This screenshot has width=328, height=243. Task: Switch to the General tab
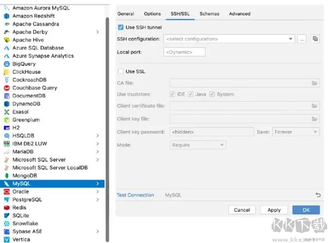[x=126, y=14]
